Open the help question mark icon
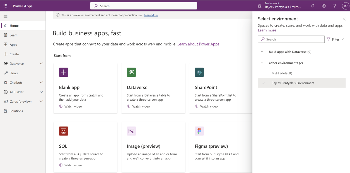Viewport: 350px width, 173px height. [x=334, y=6]
